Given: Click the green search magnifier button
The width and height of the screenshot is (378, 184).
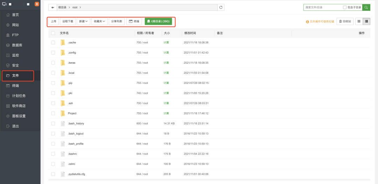Looking at the screenshot, I should [x=366, y=7].
